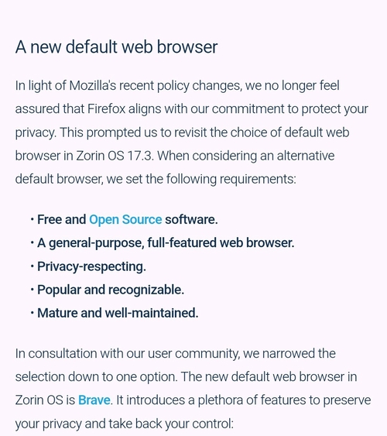Click the text When considering an alternative

246,156
